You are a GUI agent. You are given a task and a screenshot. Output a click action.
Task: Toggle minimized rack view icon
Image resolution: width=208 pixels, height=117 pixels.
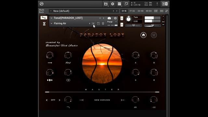(126, 4)
